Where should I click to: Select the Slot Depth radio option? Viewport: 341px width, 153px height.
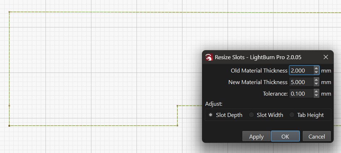coord(211,115)
